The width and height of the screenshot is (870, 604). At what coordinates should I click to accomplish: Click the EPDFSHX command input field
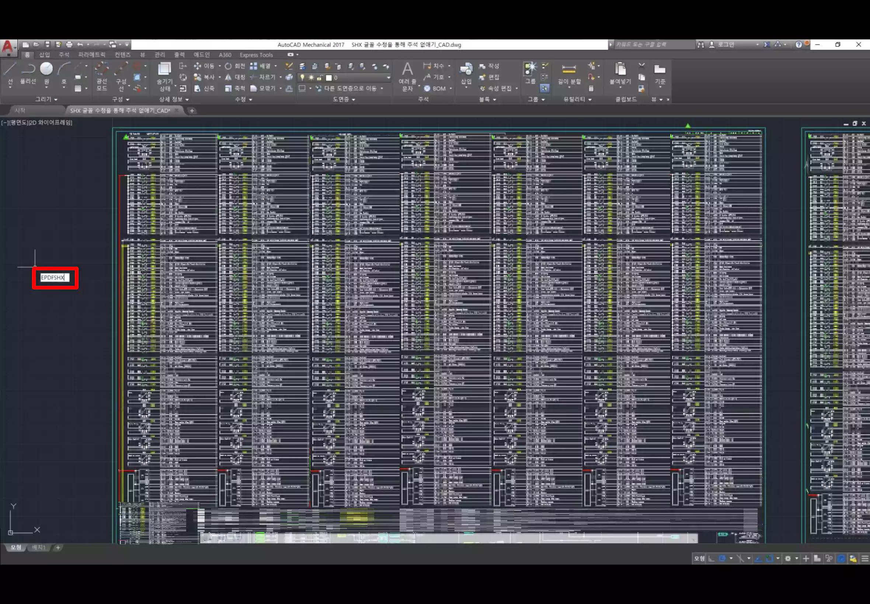[x=55, y=277]
